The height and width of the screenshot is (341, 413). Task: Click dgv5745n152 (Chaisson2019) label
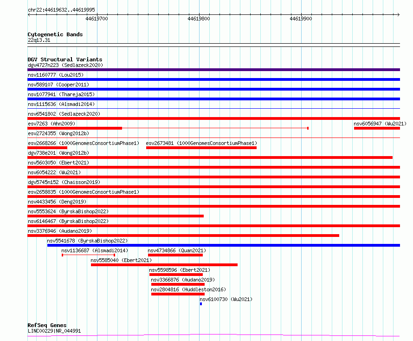pos(64,182)
